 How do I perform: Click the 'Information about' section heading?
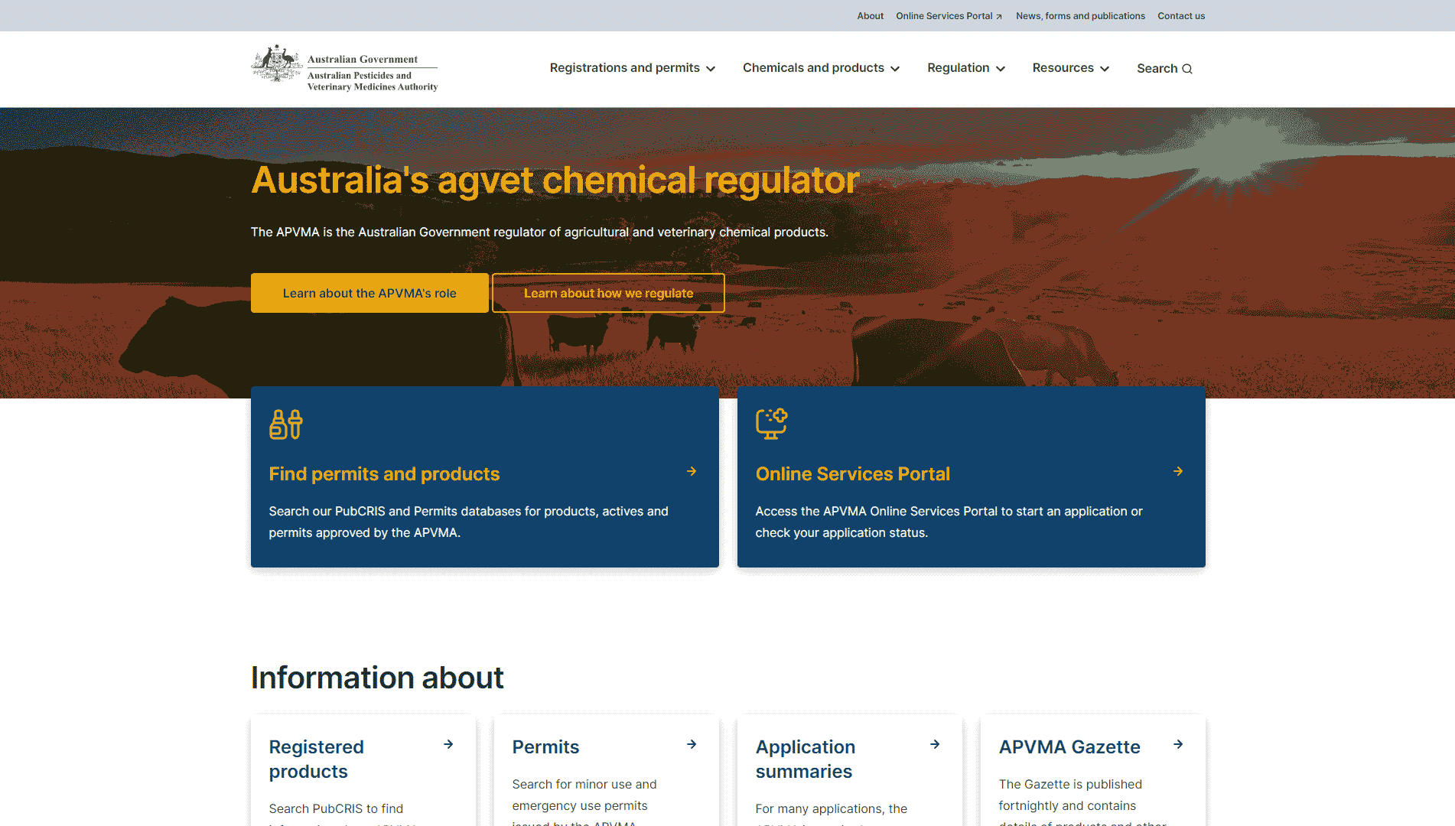coord(377,678)
